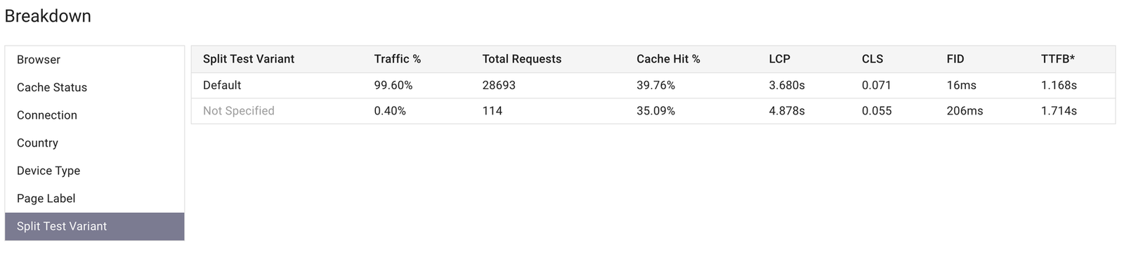This screenshot has width=1124, height=255.
Task: Switch to Connection breakdown
Action: (x=94, y=115)
